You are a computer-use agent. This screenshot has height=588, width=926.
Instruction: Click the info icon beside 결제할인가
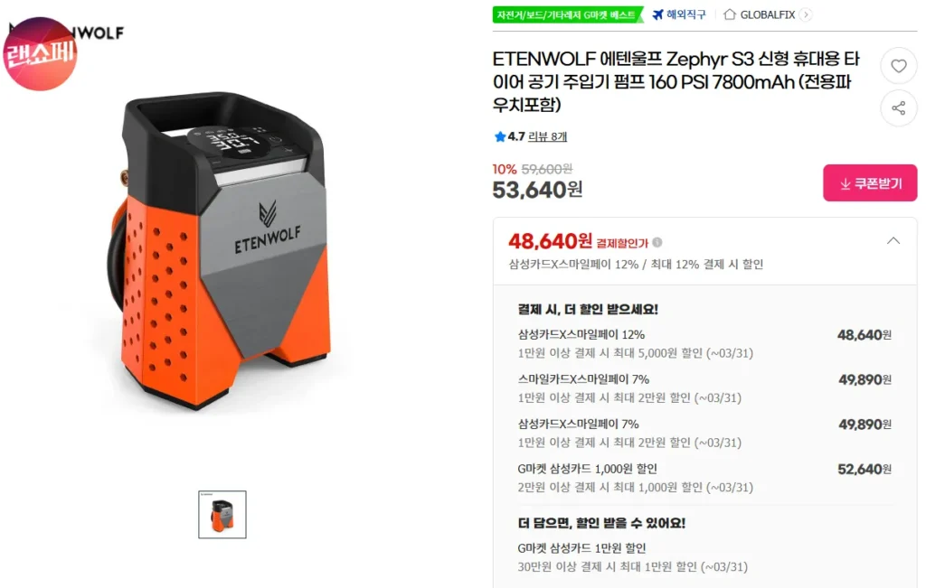658,241
